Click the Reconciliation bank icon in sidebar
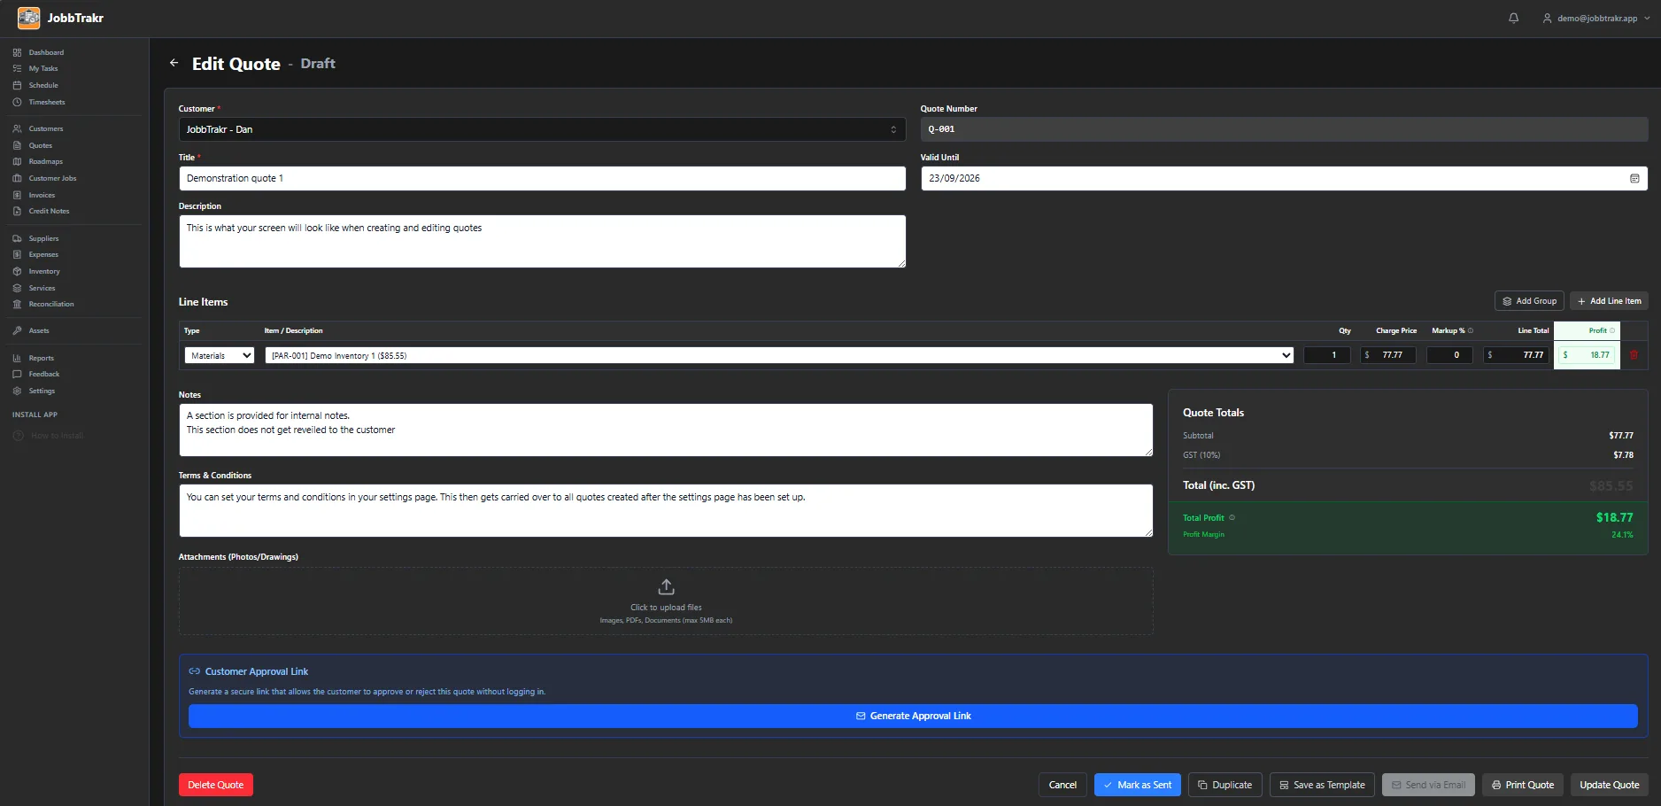This screenshot has height=806, width=1661. pyautogui.click(x=17, y=304)
